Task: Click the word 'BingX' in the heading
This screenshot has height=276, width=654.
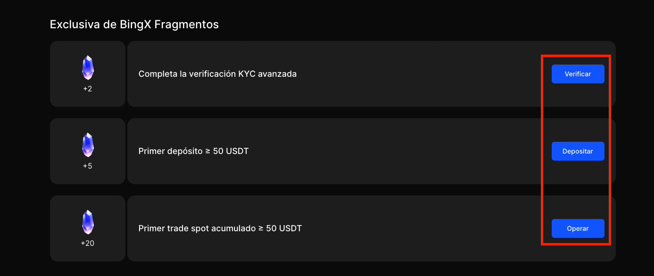Action: [136, 24]
